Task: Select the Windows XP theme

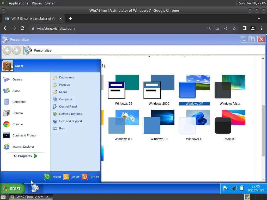Action: point(194,90)
